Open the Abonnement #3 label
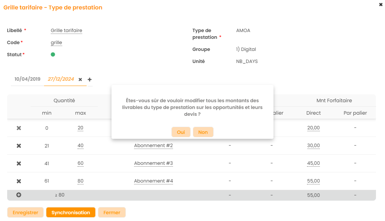 pyautogui.click(x=153, y=163)
